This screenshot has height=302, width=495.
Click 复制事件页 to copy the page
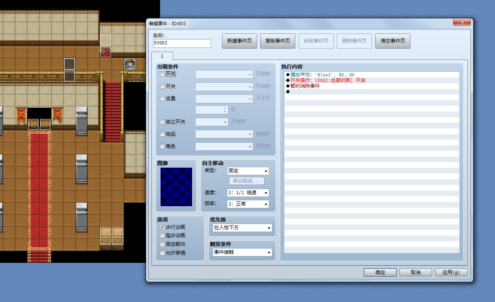click(278, 41)
